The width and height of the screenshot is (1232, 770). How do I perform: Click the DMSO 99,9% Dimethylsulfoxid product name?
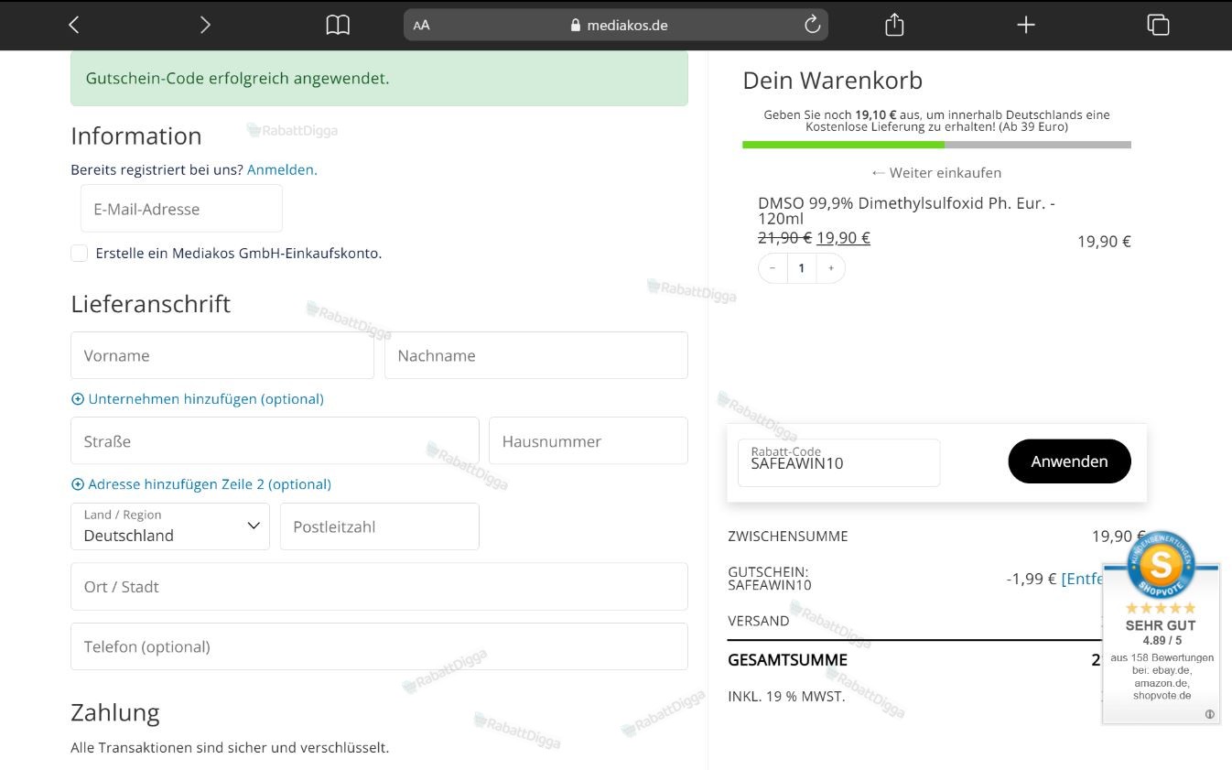pyautogui.click(x=906, y=211)
